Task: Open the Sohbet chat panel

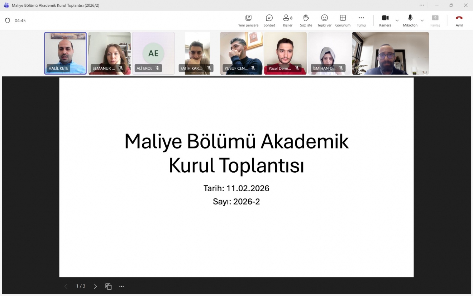Action: tap(269, 20)
